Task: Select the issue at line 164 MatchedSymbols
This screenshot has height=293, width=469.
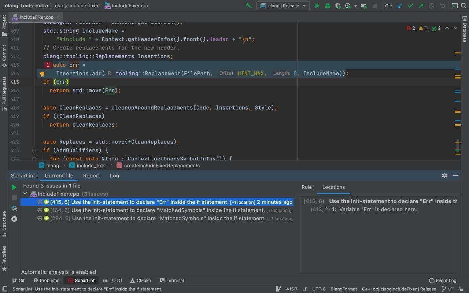Action: [168, 210]
